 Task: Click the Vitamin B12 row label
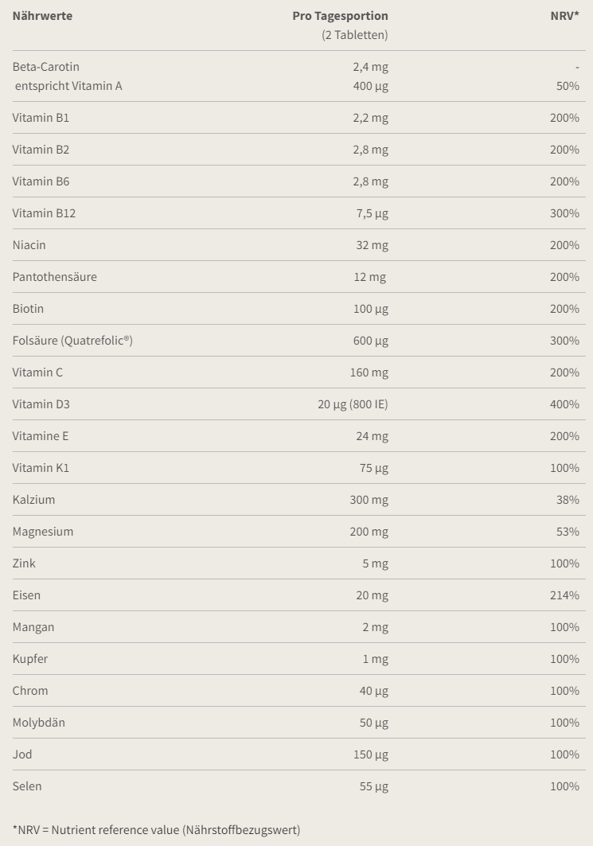point(45,213)
